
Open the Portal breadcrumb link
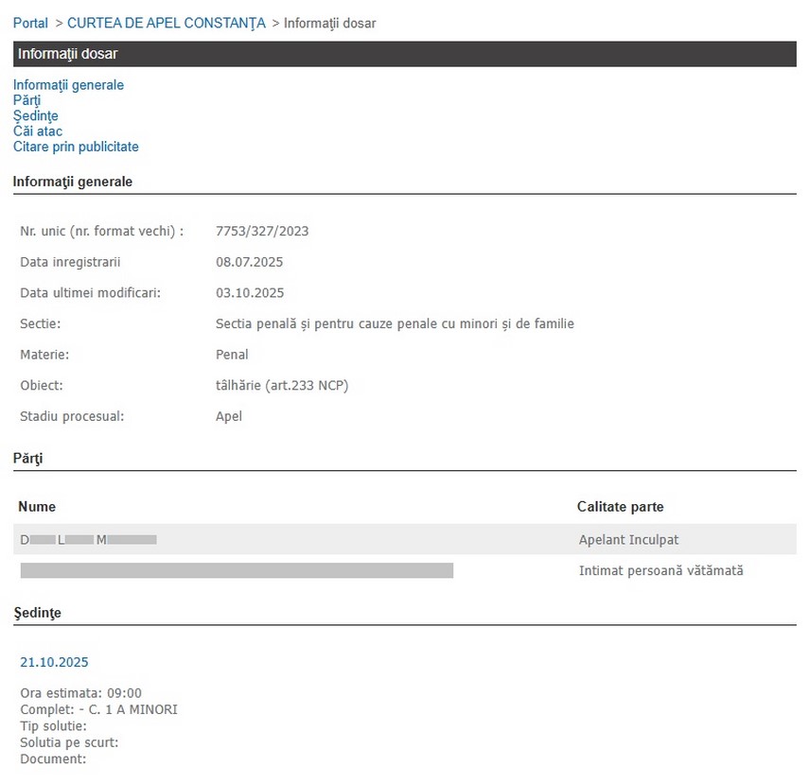(30, 23)
